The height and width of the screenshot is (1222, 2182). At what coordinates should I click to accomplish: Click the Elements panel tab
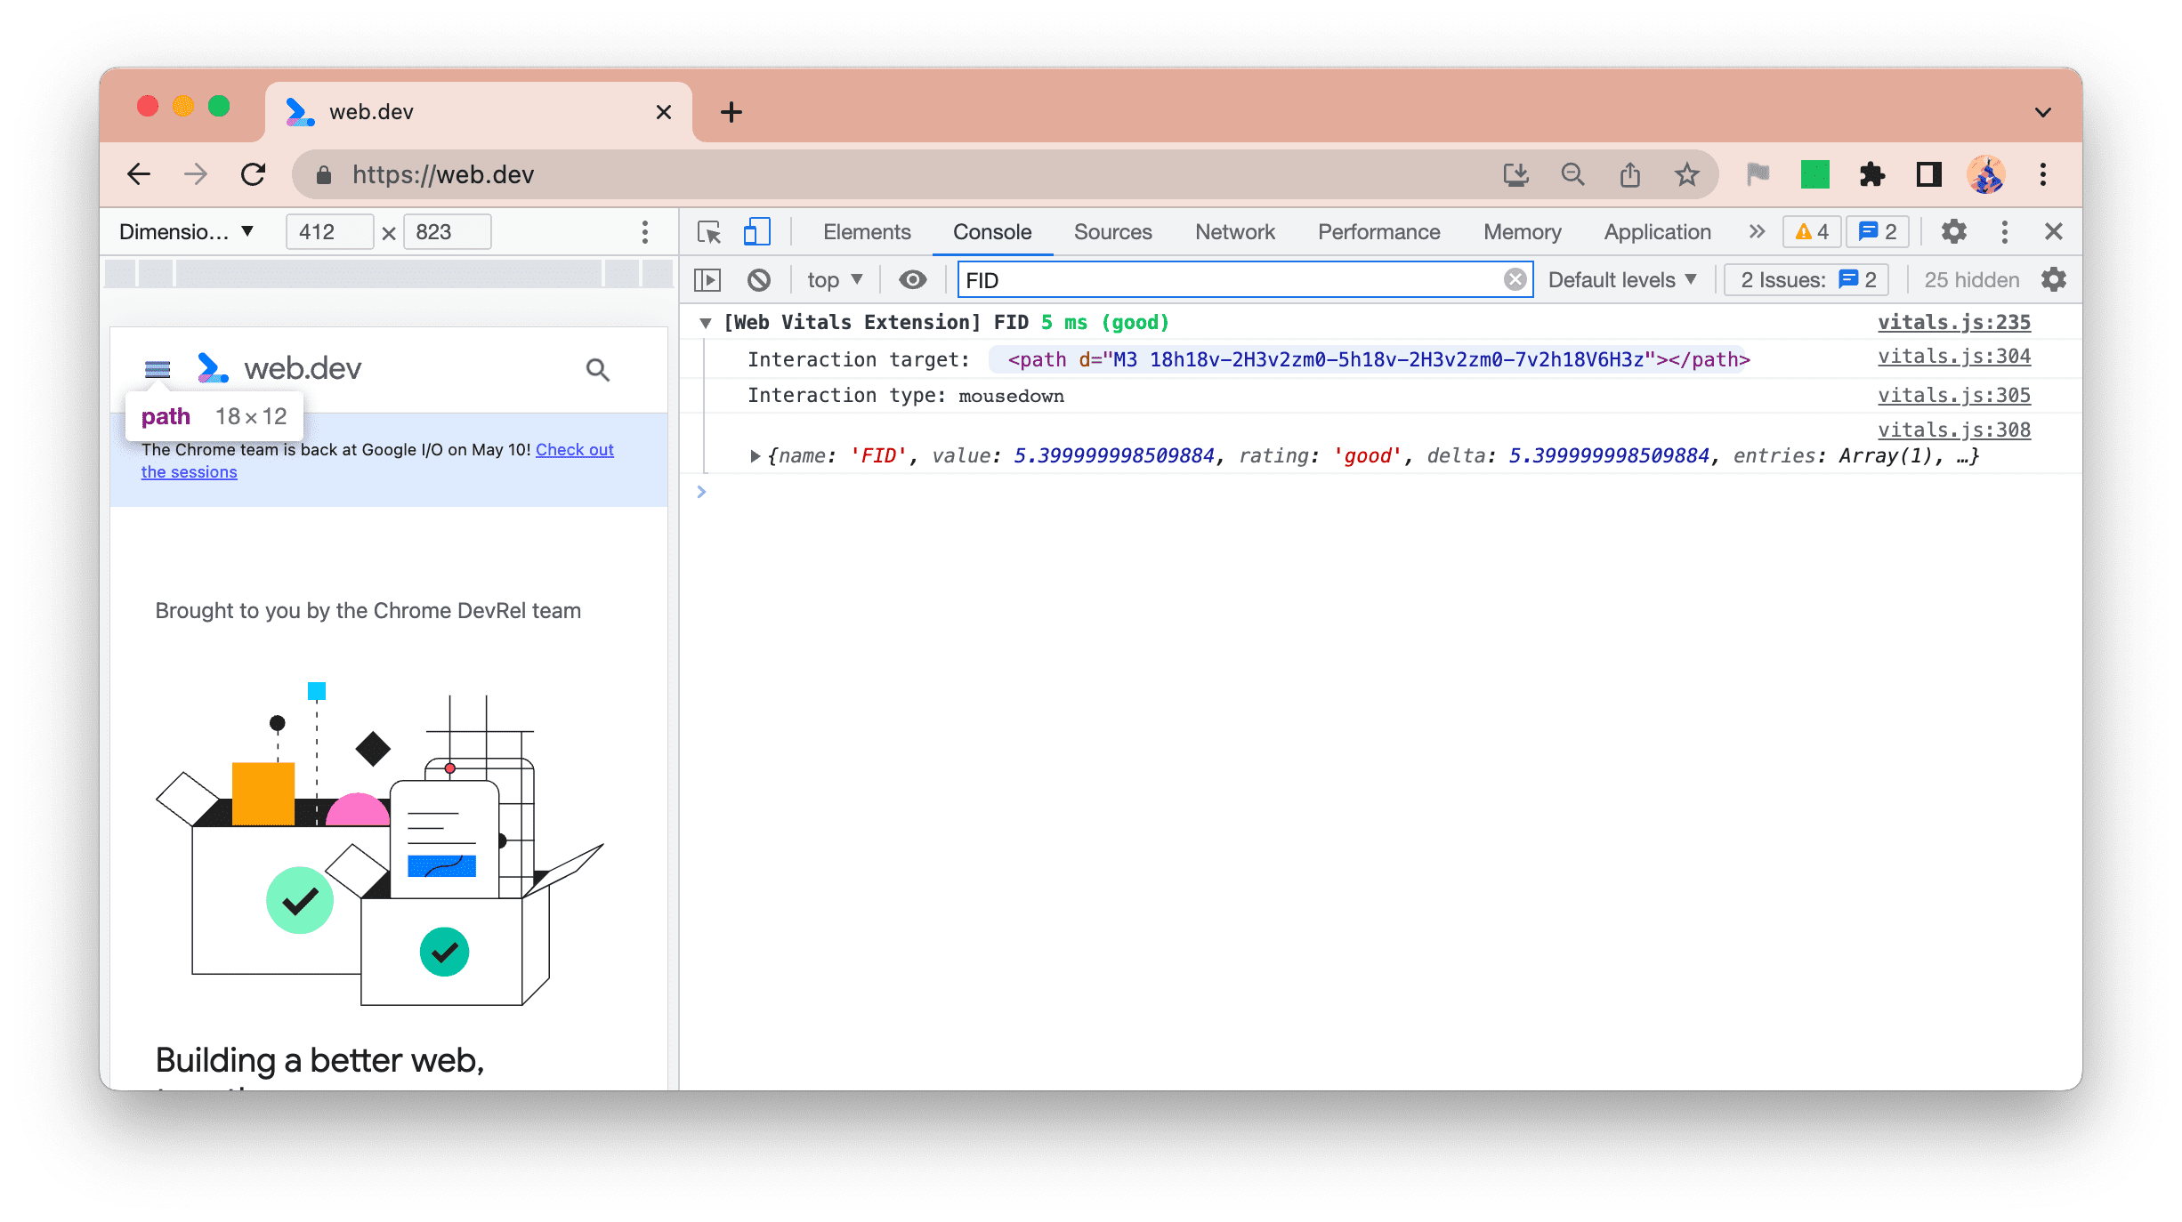pos(866,230)
